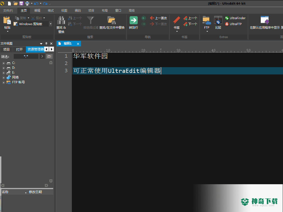Open quick access toolbar customize arrow
Screen dimensions: 283x212
tap(50, 4)
